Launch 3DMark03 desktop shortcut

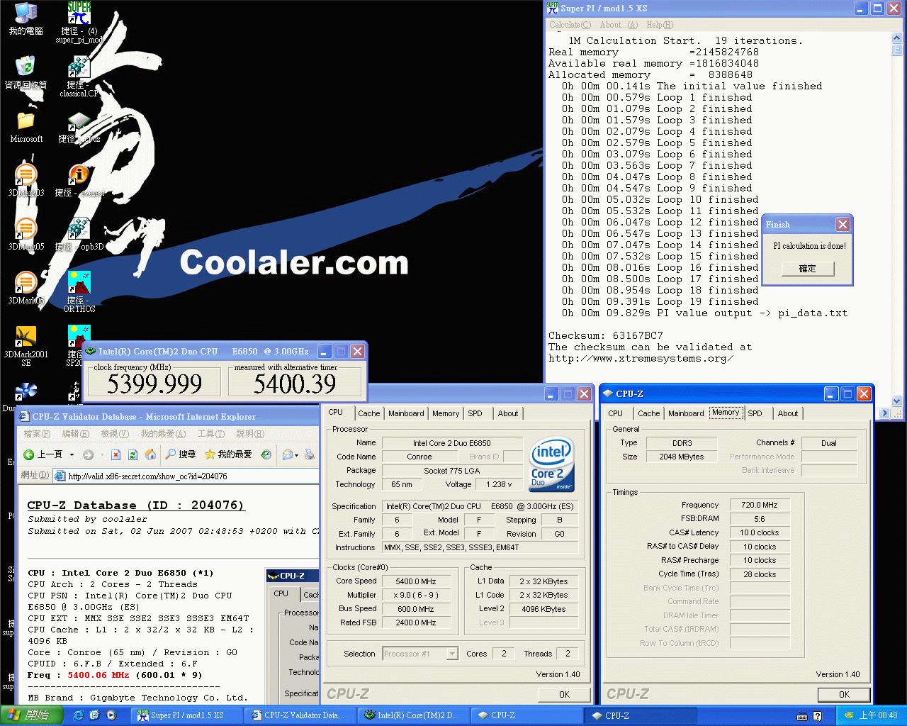(26, 180)
